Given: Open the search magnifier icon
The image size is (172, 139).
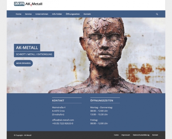Looking at the screenshot, I should (x=157, y=14).
